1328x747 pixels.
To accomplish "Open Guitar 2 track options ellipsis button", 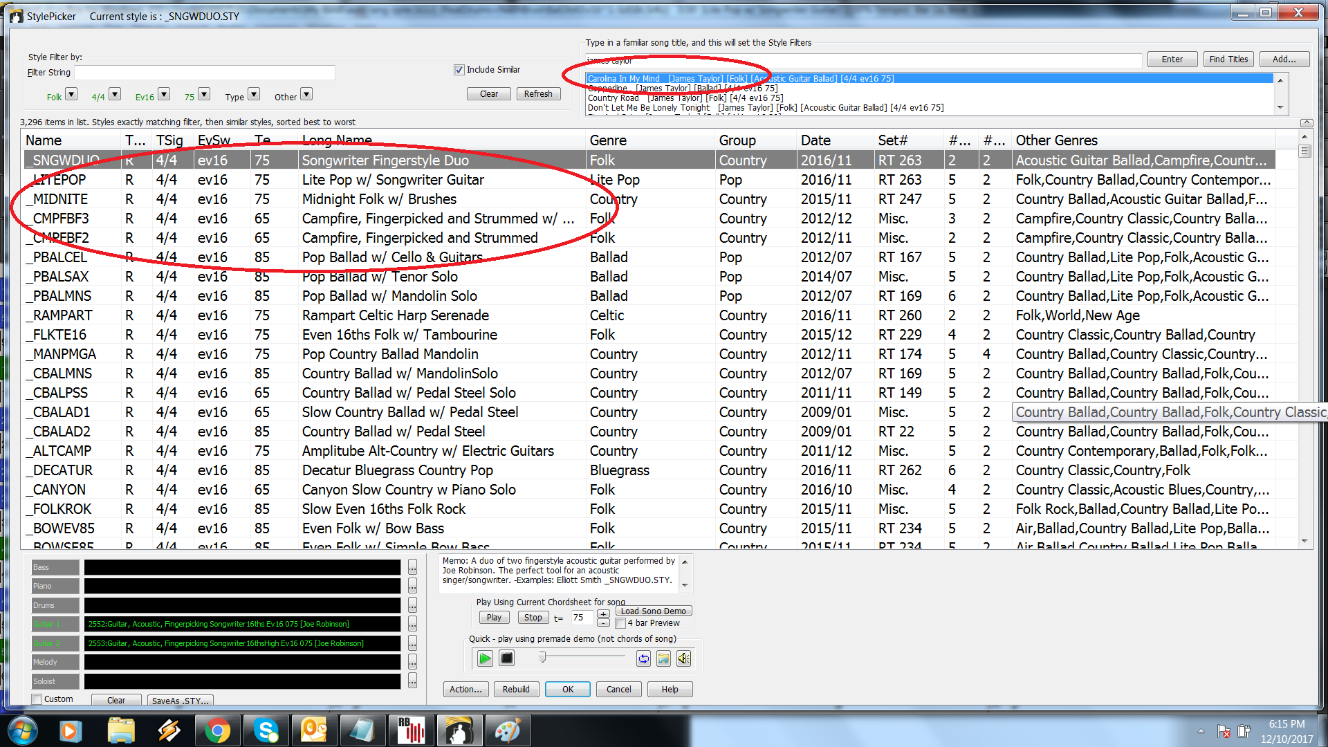I will 412,643.
